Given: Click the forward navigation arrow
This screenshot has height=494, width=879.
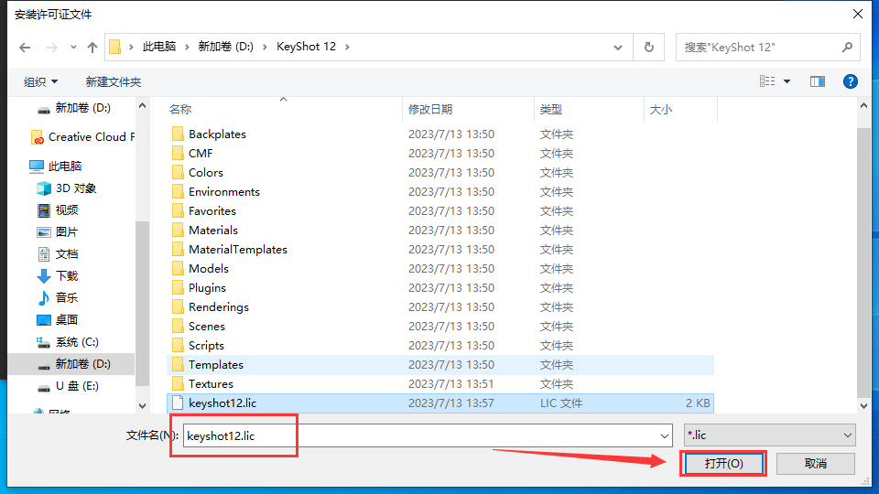Looking at the screenshot, I should (51, 48).
